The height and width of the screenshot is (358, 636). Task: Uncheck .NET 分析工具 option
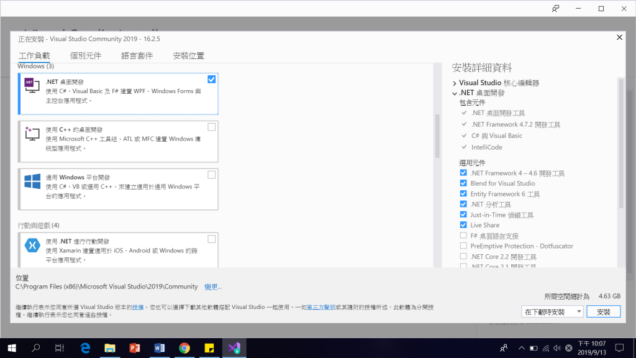click(463, 204)
